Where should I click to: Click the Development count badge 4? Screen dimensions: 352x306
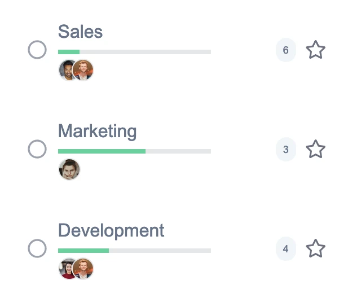(x=286, y=248)
